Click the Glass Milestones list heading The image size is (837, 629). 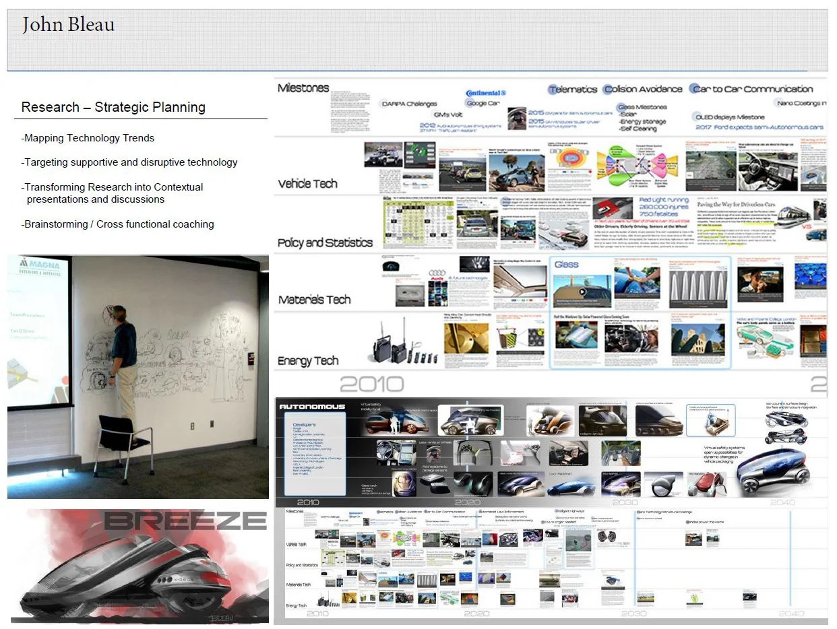(642, 106)
